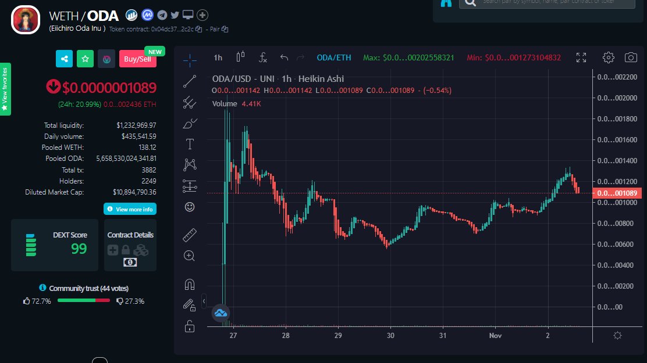Open the emoji icons tool

tap(190, 207)
